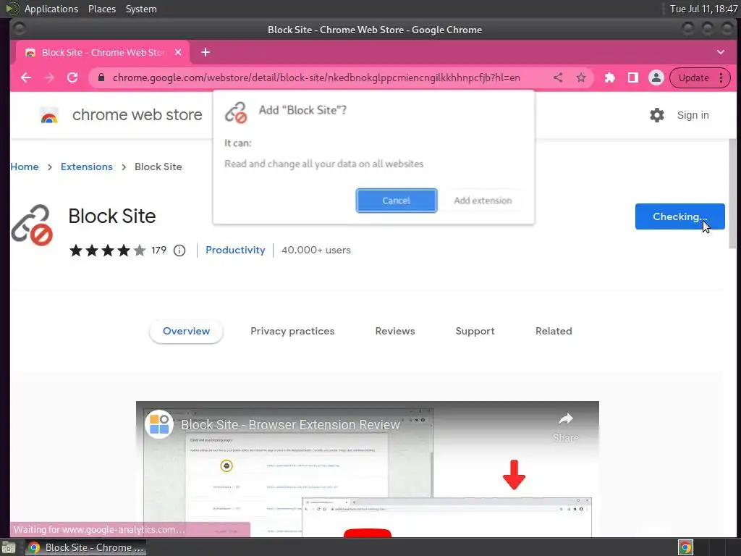Reload the page with the refresh icon

tap(72, 77)
